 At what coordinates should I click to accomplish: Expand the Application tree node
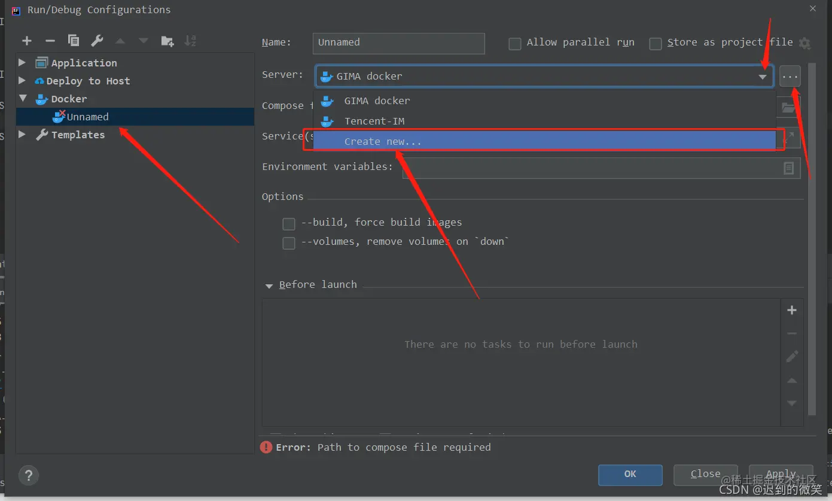[x=23, y=63]
